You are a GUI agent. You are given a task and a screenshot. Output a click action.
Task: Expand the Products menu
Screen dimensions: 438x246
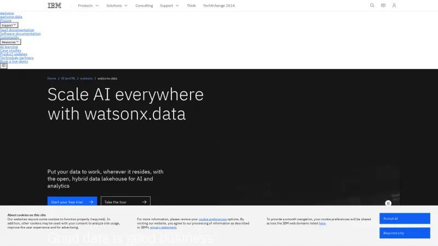coord(88,5)
